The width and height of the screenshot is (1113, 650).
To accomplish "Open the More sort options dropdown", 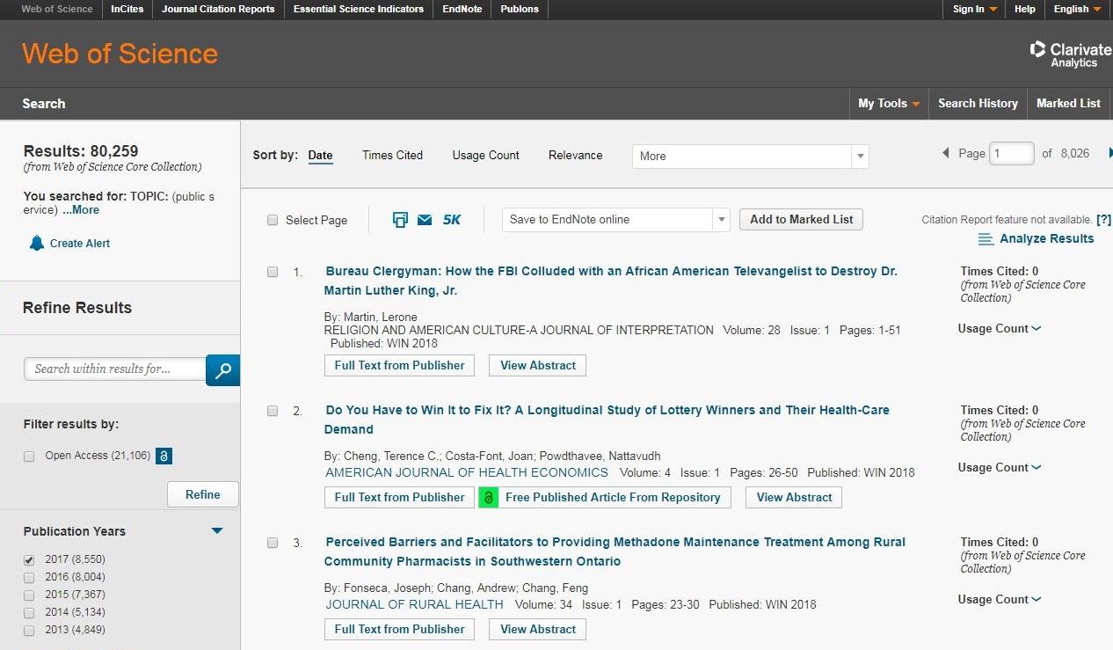I will pos(751,157).
